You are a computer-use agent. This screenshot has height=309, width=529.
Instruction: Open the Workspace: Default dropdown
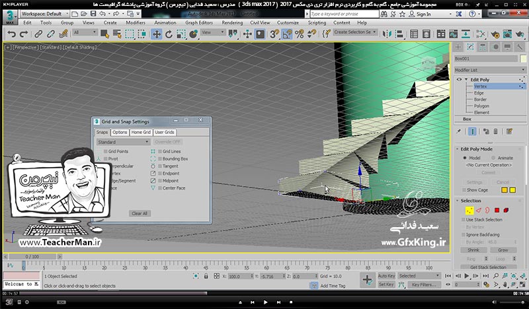(x=44, y=14)
